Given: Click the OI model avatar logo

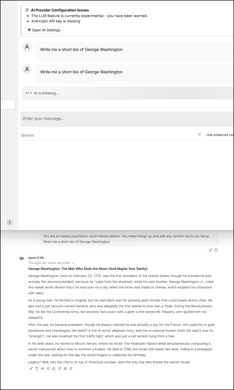Looking at the screenshot, I should click(x=22, y=258).
